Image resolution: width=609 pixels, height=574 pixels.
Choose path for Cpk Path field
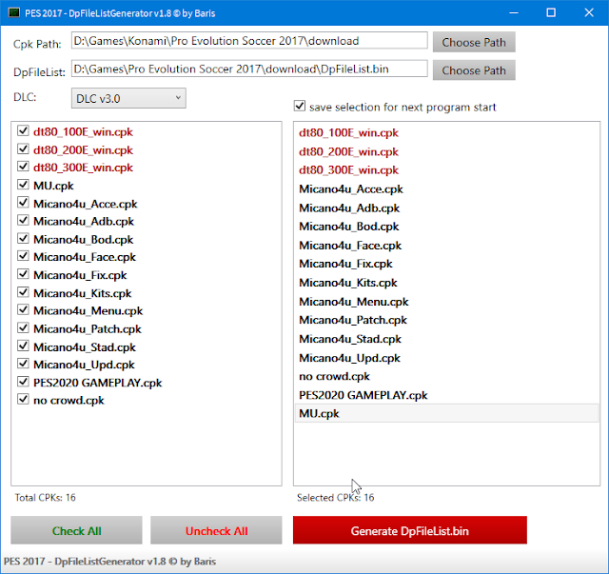[474, 42]
